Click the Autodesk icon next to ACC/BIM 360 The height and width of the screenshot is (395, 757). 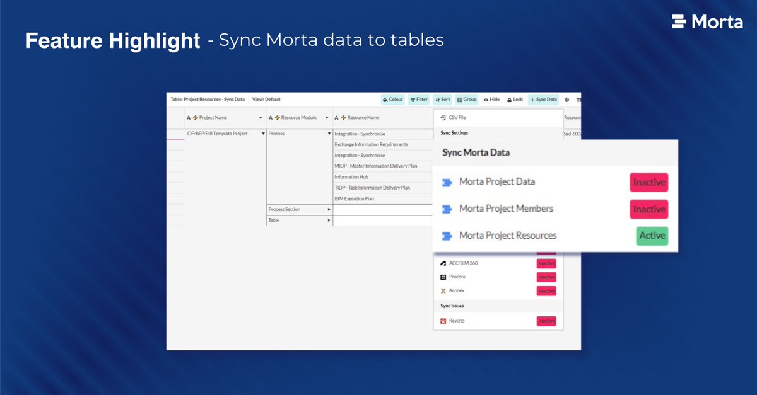click(443, 263)
